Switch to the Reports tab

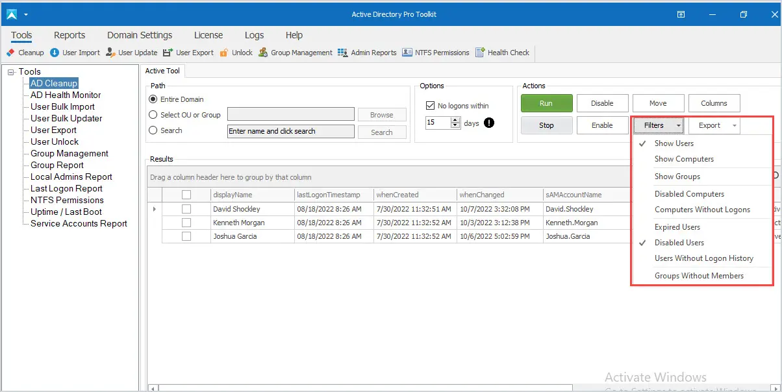[x=69, y=35]
